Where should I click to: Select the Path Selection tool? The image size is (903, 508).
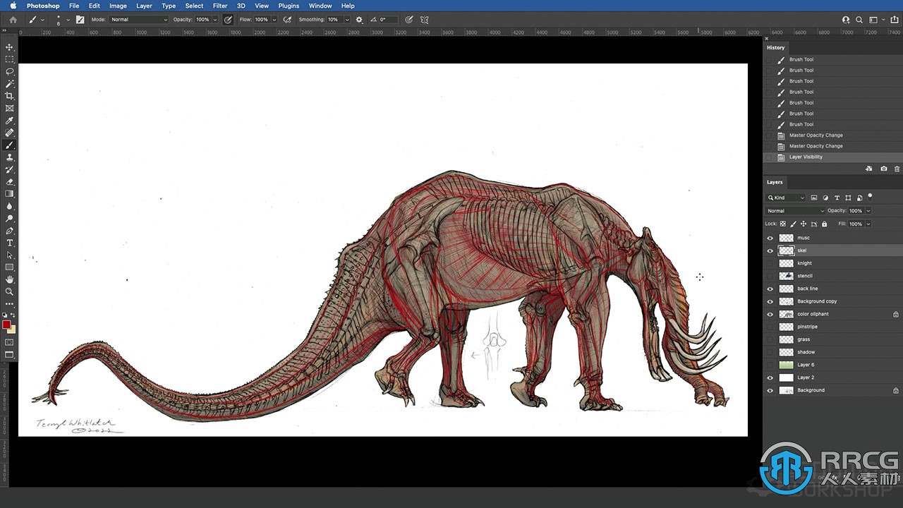(9, 255)
